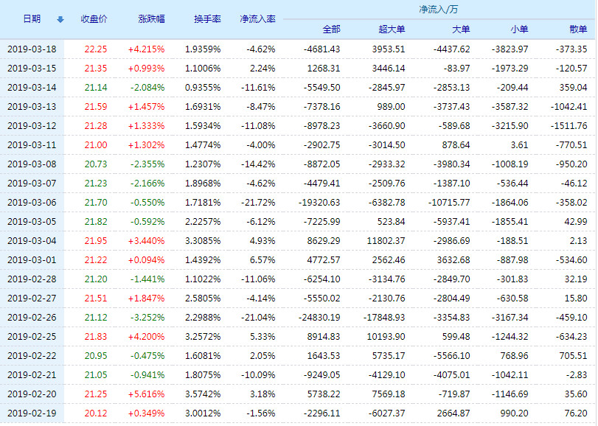Click date cell 2019-03-11
The image size is (598, 426).
tap(32, 144)
